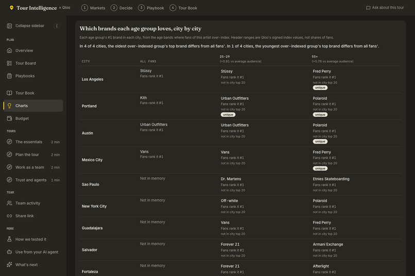Click the Share link chain icon
Screen dimensions: 415x276
tap(9, 216)
